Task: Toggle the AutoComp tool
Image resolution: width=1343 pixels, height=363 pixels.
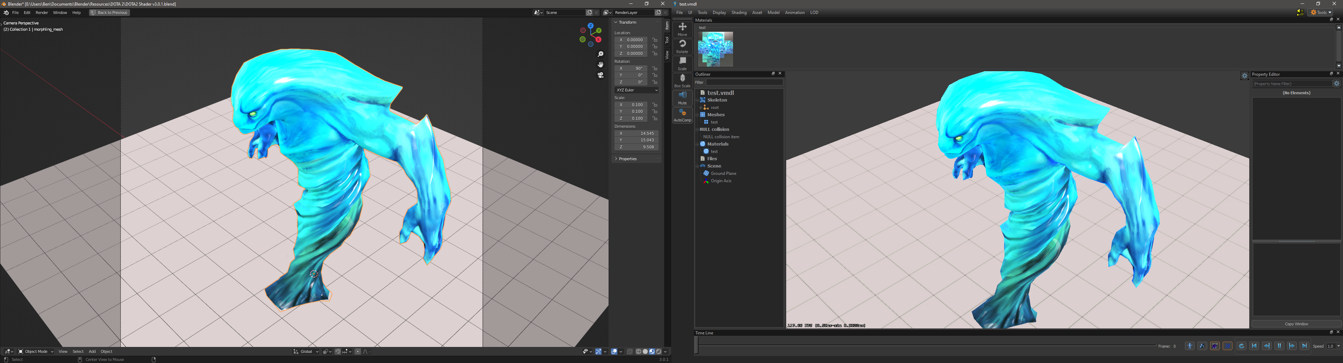Action: point(682,115)
